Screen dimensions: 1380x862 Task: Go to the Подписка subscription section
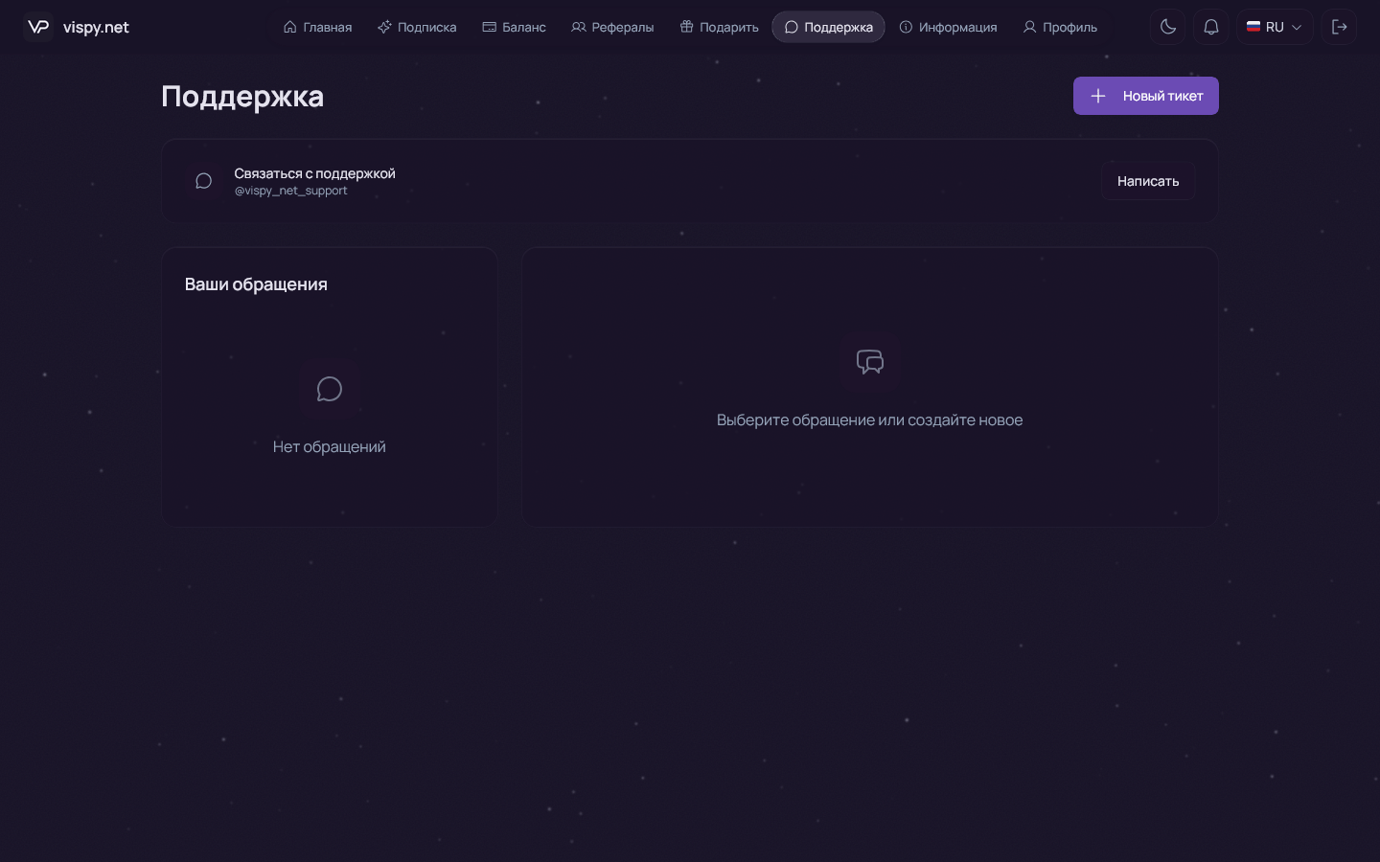click(417, 27)
